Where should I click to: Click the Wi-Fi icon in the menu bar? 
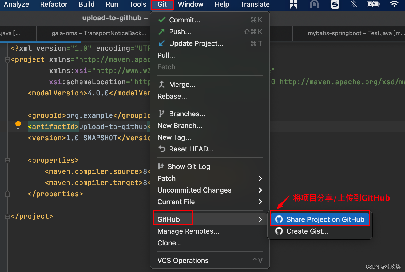394,4
